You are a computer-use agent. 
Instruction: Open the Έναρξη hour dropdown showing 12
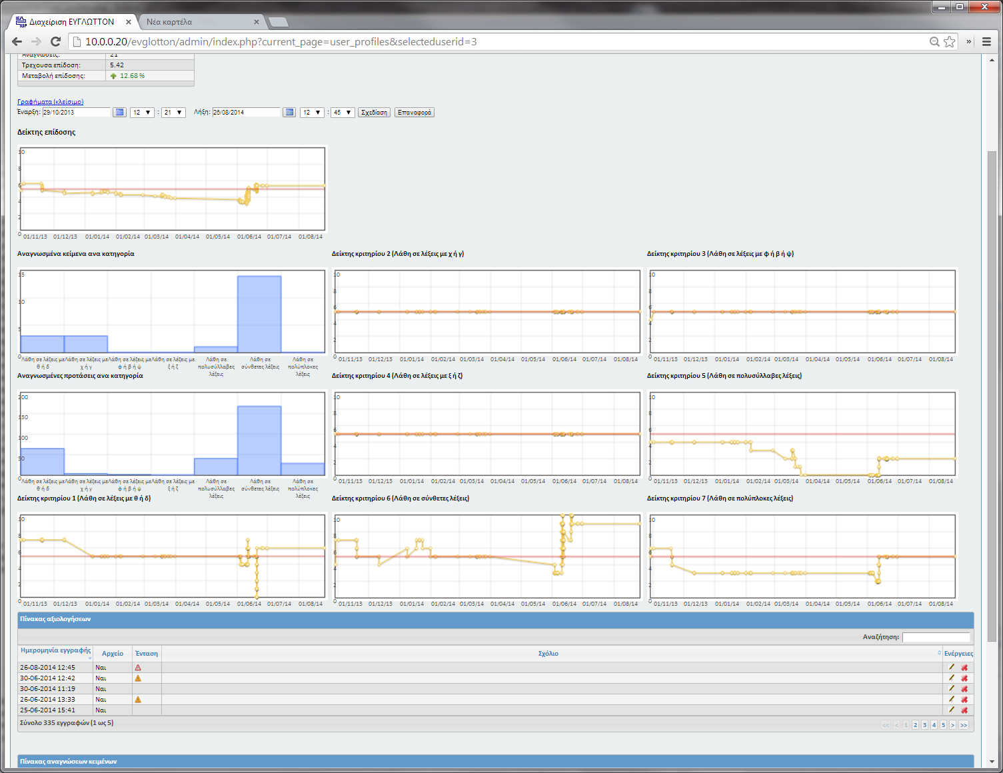142,113
